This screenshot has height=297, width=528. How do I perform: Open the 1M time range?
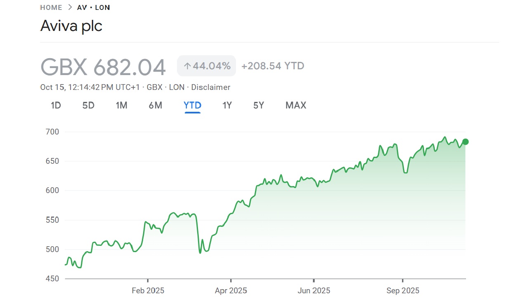tap(122, 105)
